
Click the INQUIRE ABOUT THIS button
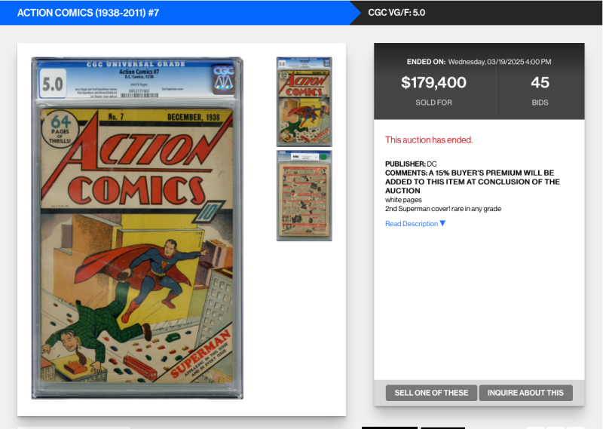(x=525, y=393)
